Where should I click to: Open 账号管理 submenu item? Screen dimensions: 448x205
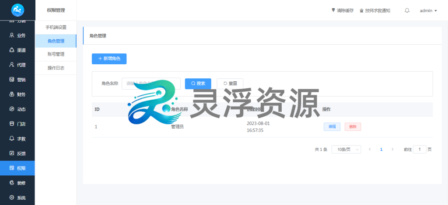56,54
